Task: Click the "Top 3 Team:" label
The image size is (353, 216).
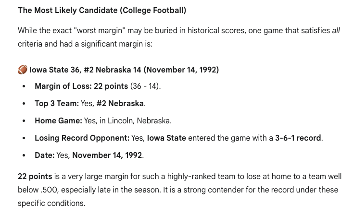Action: click(57, 104)
